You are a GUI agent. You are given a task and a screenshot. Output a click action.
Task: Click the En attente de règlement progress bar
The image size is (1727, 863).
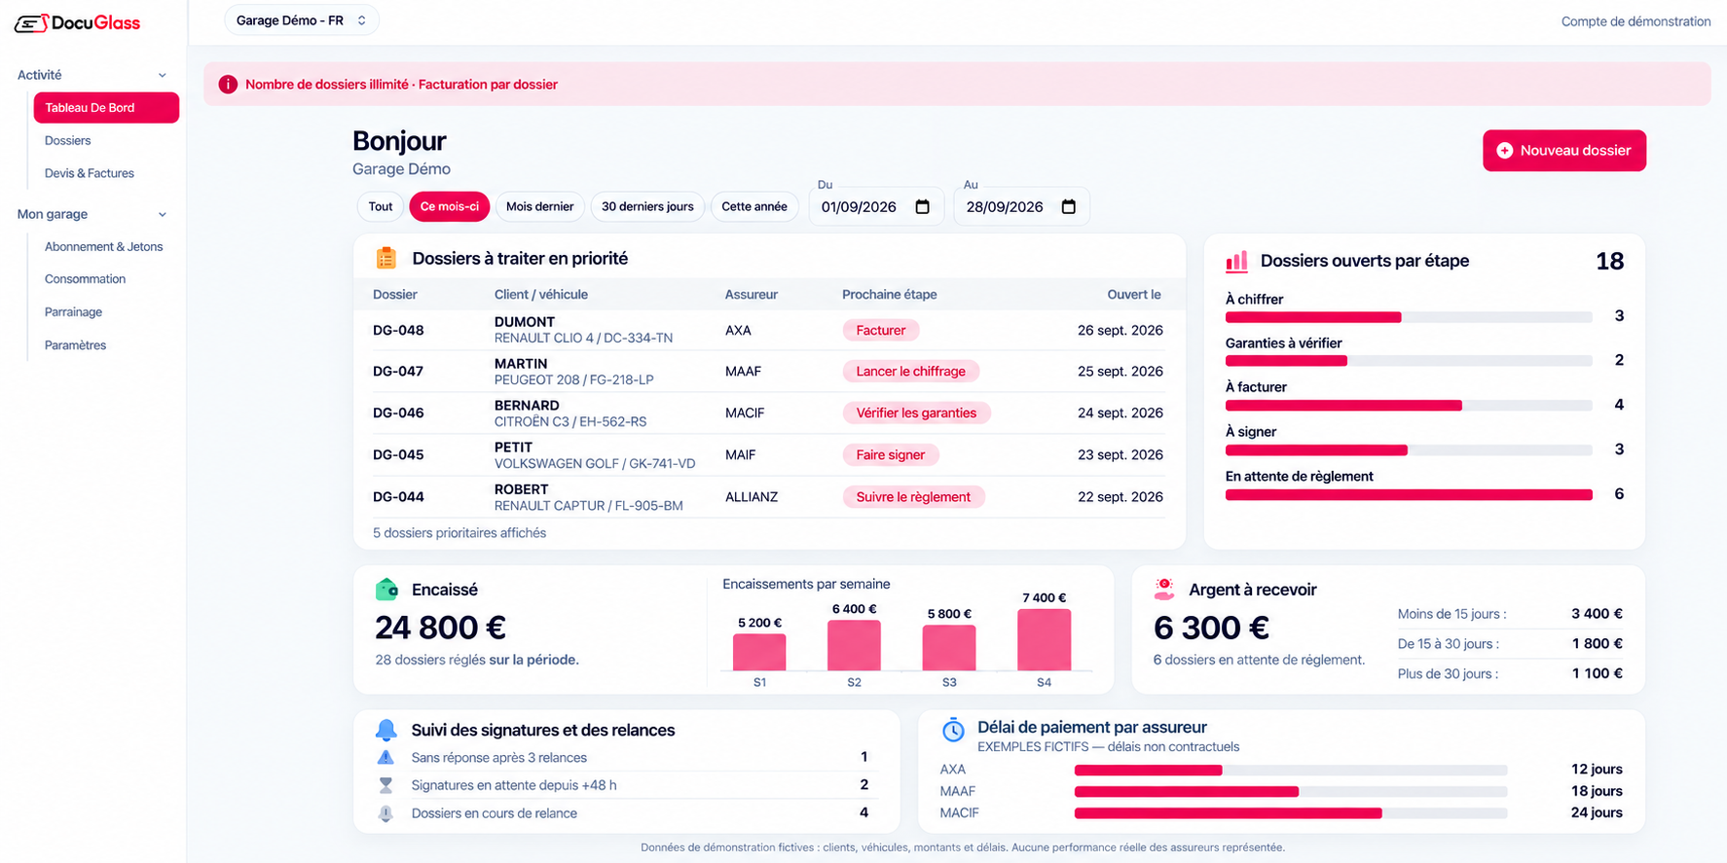(1409, 495)
